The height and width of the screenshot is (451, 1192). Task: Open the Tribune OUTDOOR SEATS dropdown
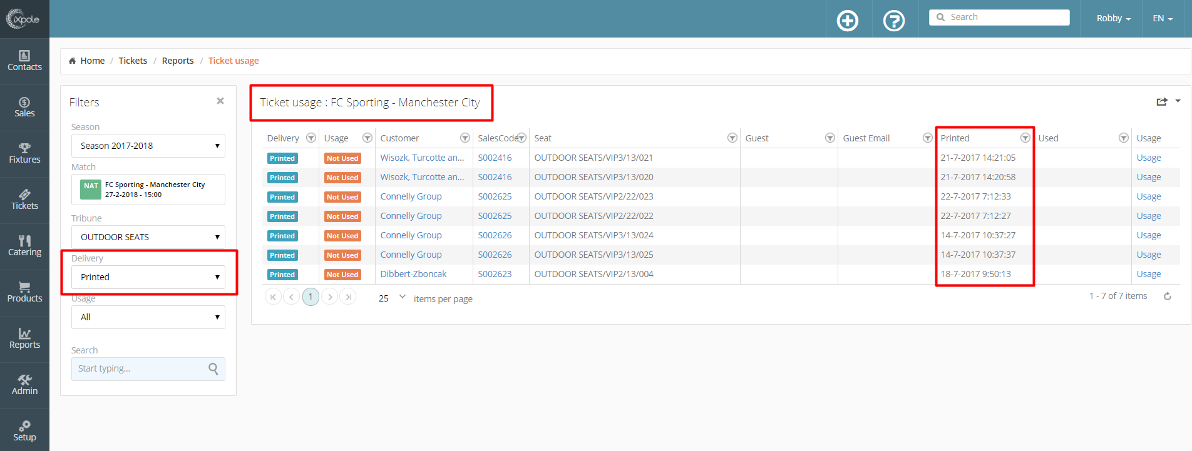tap(148, 237)
